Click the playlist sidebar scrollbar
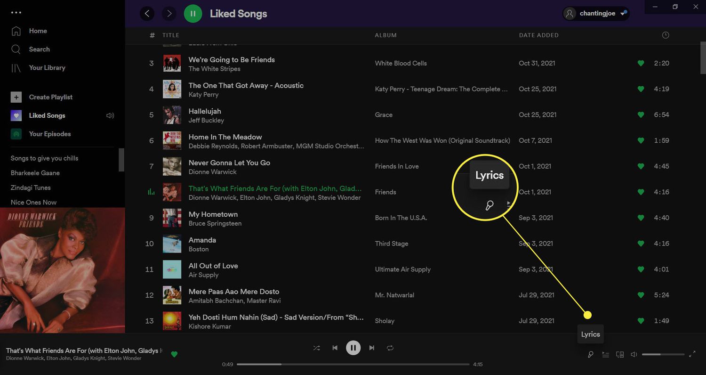Viewport: 706px width, 375px height. tap(122, 160)
